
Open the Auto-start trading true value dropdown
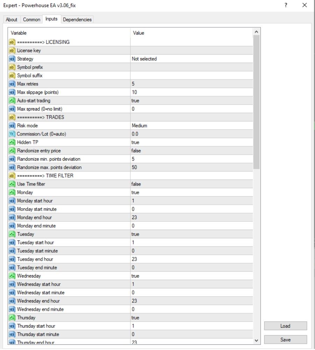192,101
